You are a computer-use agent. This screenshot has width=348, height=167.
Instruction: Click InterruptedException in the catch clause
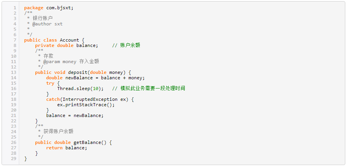(x=90, y=99)
